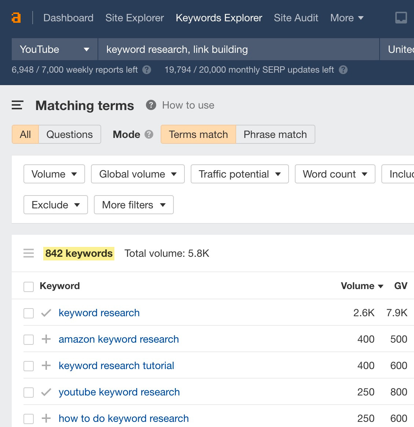Select youtube keyword research row checkbox
Screen dimensions: 414x427
(29, 393)
